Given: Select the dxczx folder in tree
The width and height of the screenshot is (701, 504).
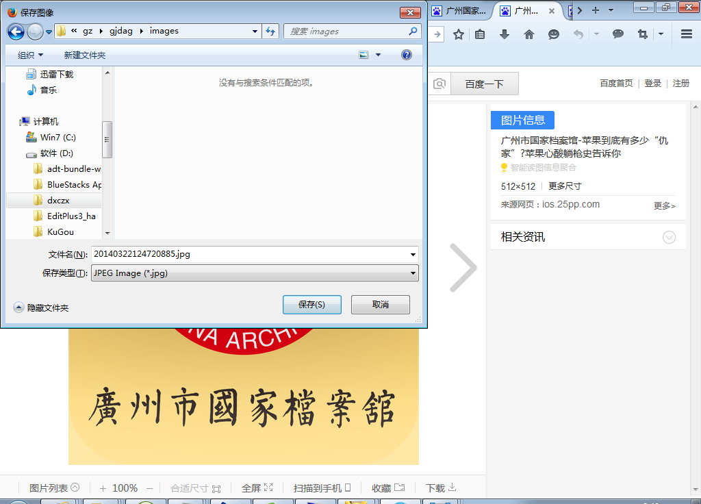Looking at the screenshot, I should (58, 201).
